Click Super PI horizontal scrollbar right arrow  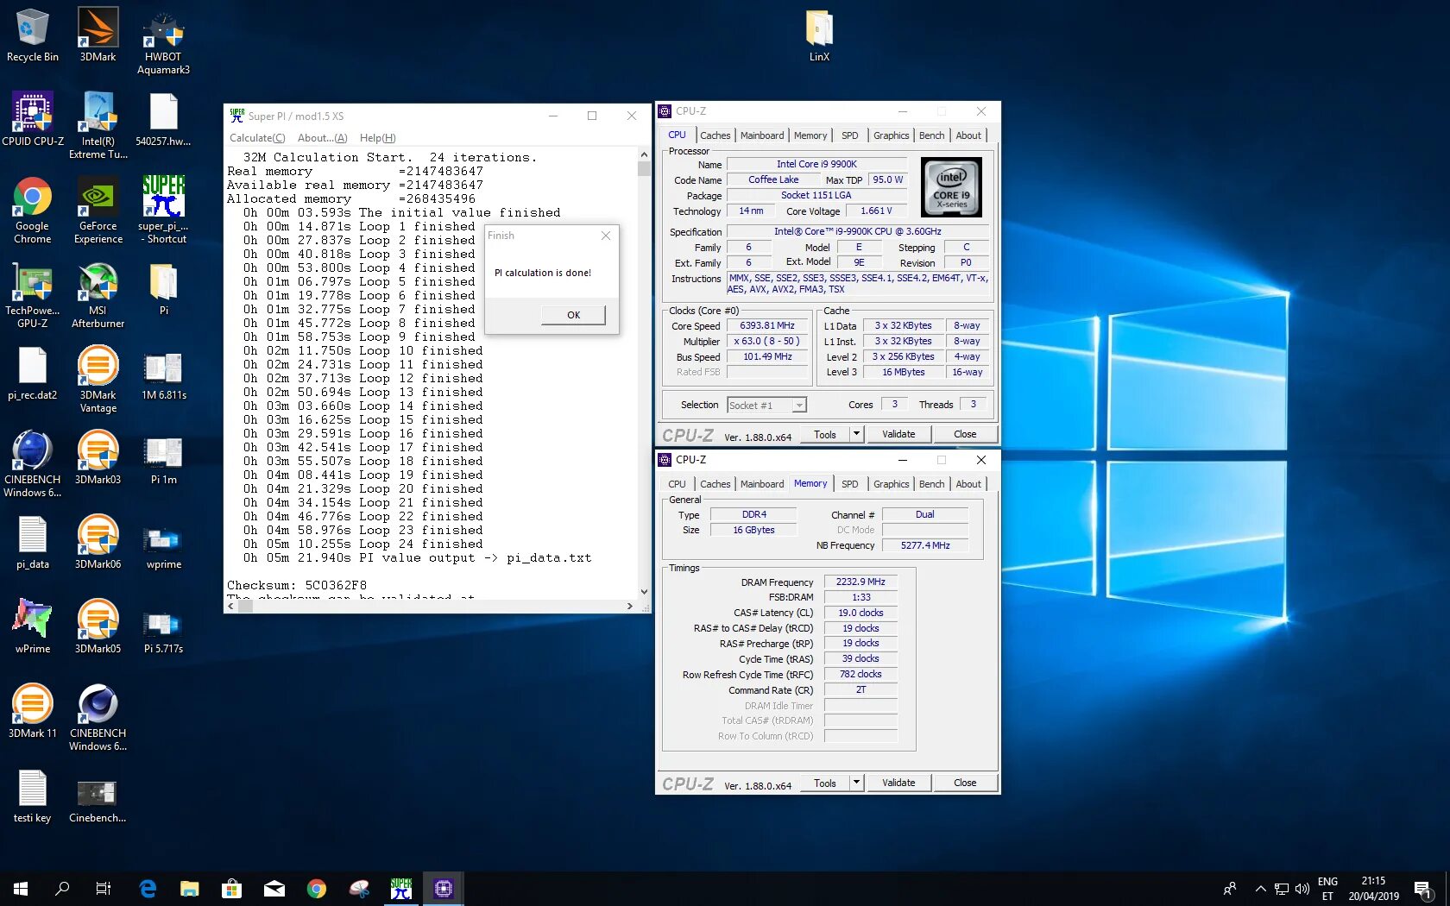[630, 607]
